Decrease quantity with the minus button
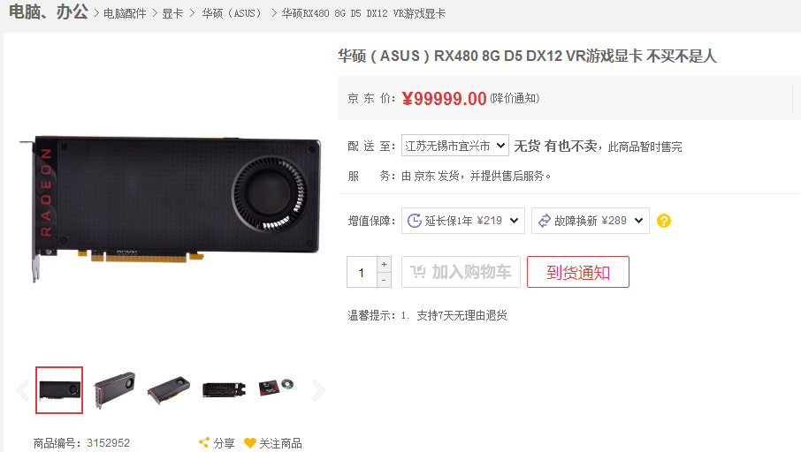The image size is (801, 452). click(385, 280)
